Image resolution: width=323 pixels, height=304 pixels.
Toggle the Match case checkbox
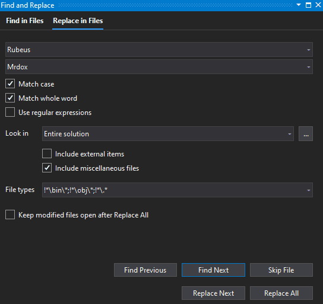tap(10, 84)
